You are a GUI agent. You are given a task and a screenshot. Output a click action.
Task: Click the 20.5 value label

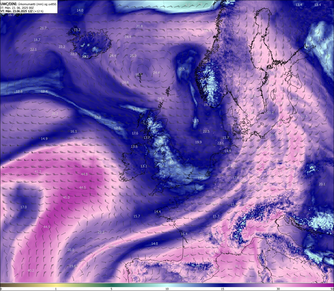click(x=273, y=135)
